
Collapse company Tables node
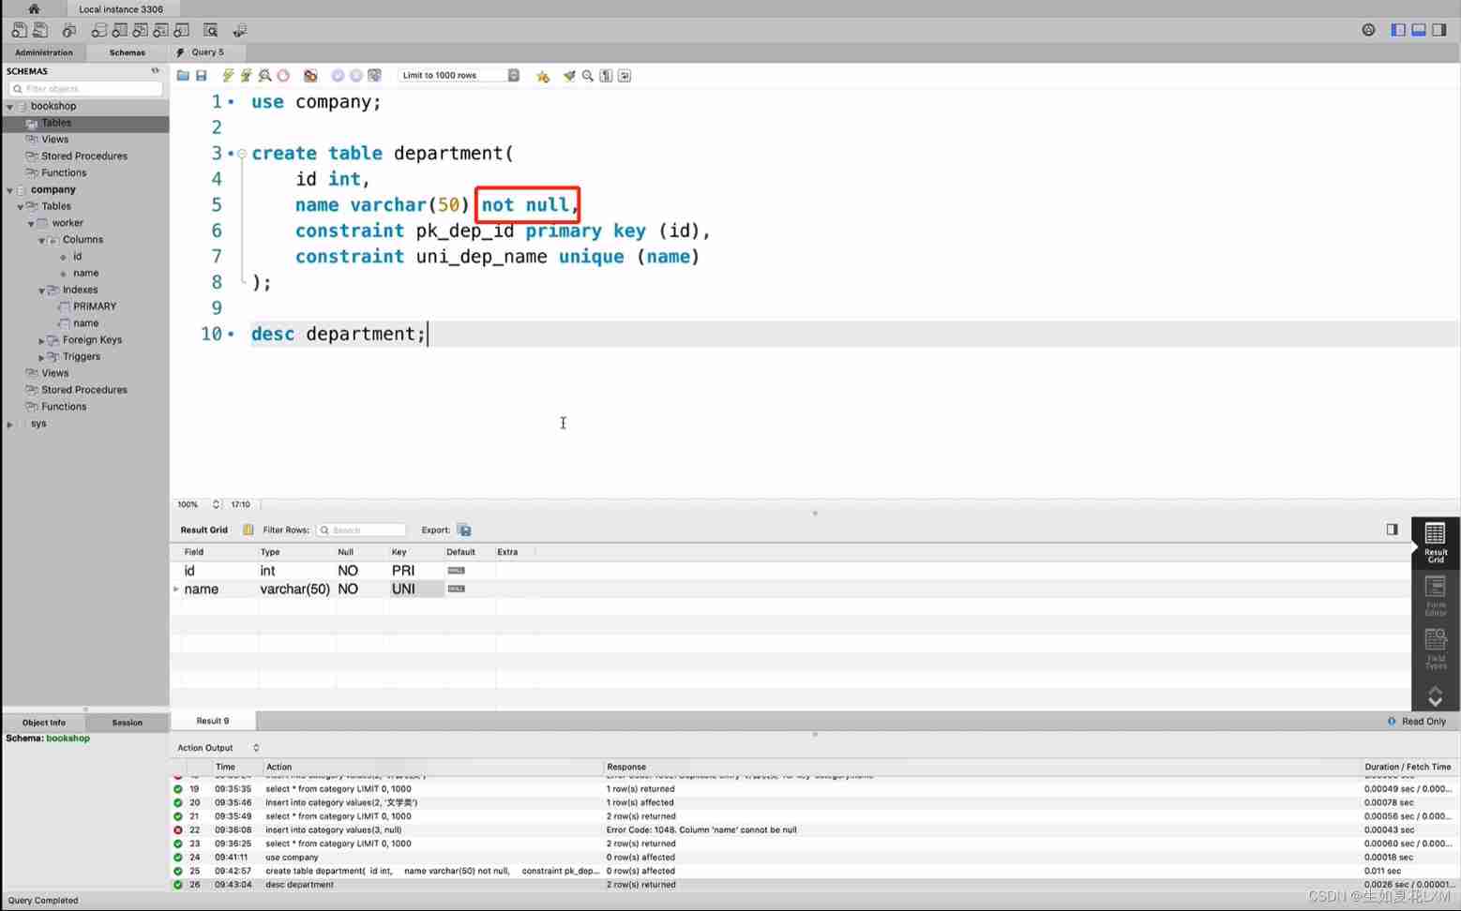[x=21, y=207]
